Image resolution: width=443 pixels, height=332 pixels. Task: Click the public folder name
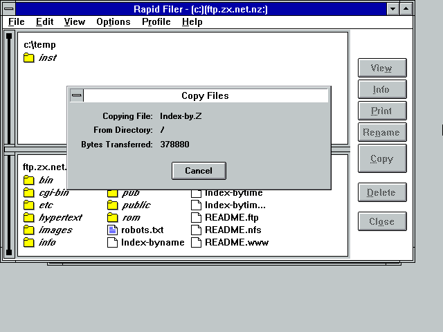(x=136, y=205)
